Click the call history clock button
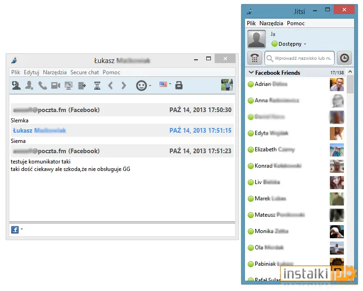This screenshot has width=363, height=291. pyautogui.click(x=344, y=58)
